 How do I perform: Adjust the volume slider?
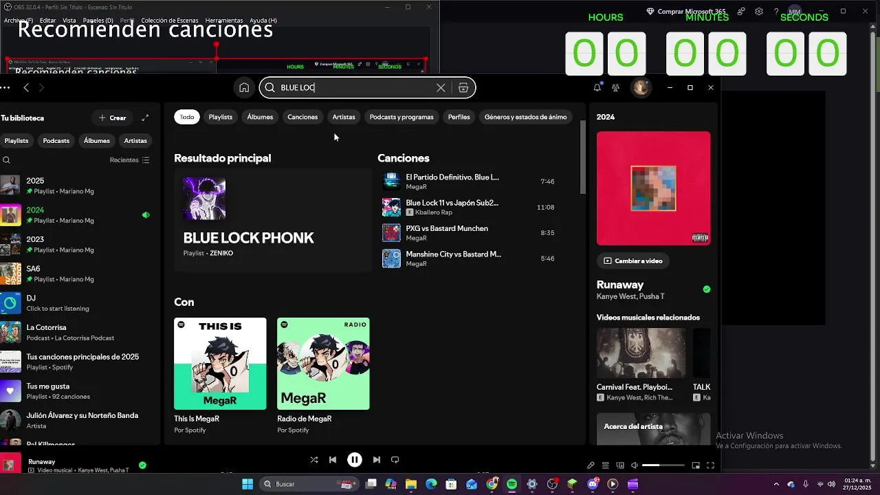tap(663, 465)
